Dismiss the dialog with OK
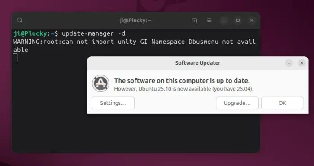Viewport: 314px width, 166px height. coord(282,103)
